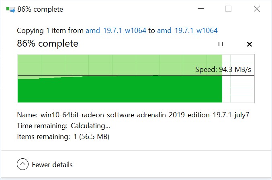Click the copy icon in the title bar
The image size is (272, 180).
click(x=10, y=9)
